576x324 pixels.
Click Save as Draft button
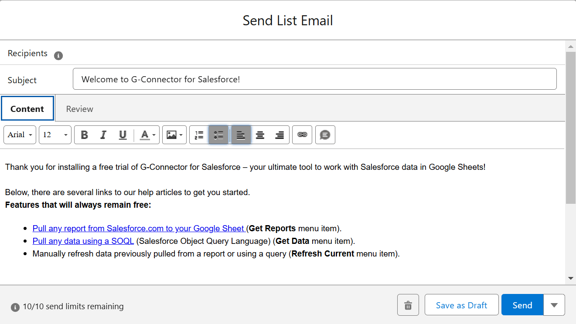[461, 305]
